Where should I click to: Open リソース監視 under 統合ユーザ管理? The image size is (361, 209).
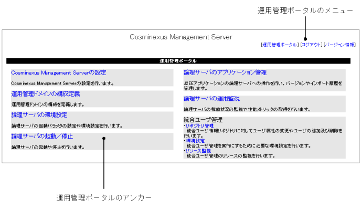click(198, 151)
